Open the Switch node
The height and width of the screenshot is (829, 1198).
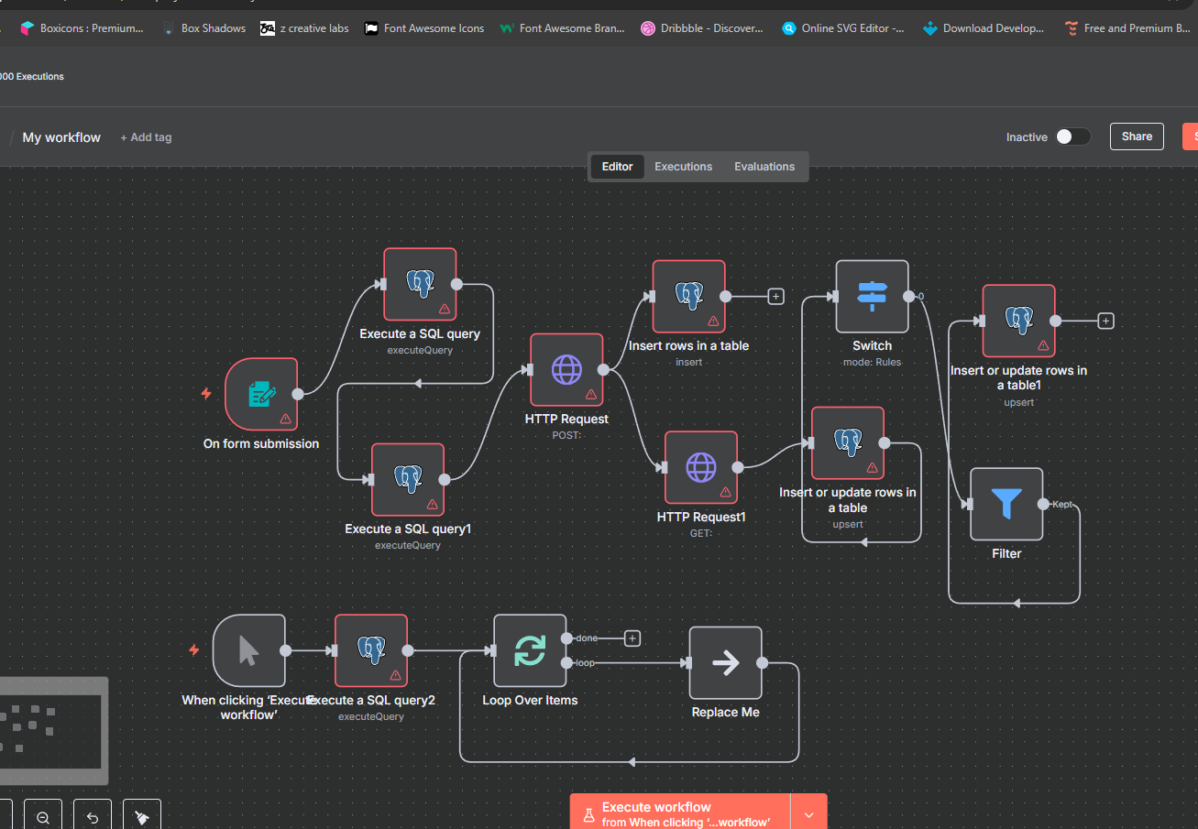[872, 297]
